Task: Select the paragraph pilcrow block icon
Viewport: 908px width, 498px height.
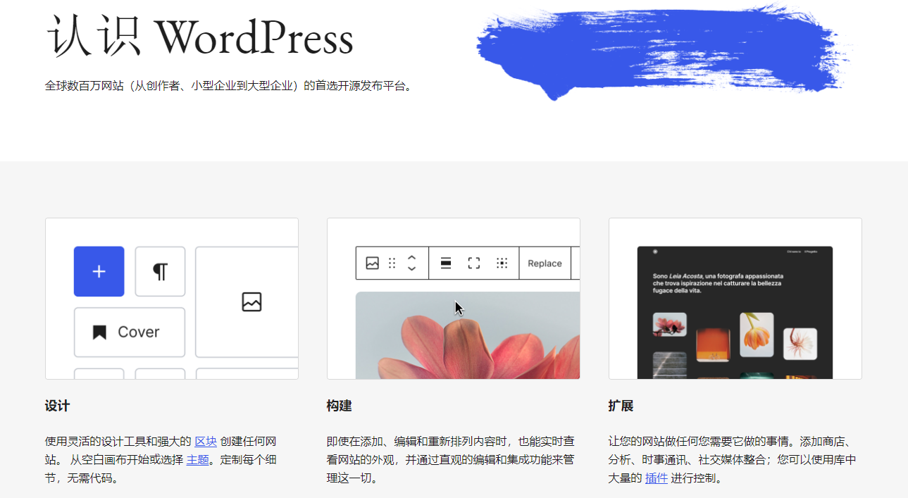Action: (x=161, y=271)
